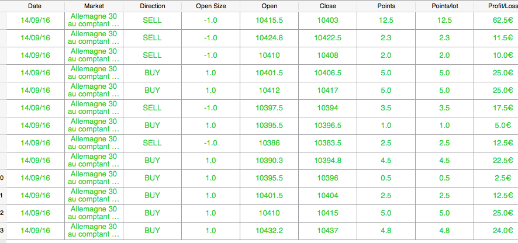Sort by Points column header
Image resolution: width=518 pixels, height=243 pixels.
pos(386,6)
